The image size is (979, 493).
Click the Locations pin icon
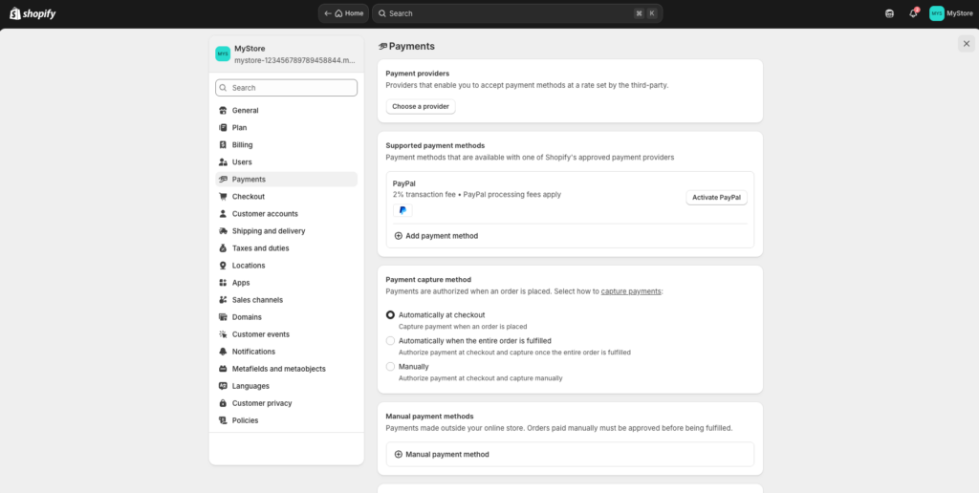click(223, 266)
